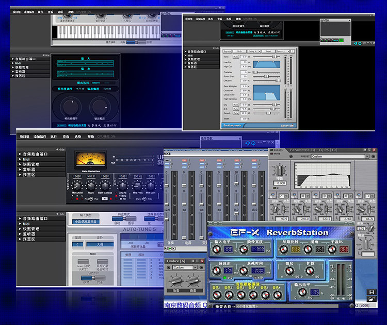The height and width of the screenshot is (325, 387).
Task: Click the 高音 knob in Timbre window
Action: tap(193, 281)
